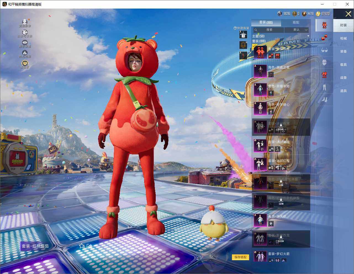Click the share arrow beside the star

[x=89, y=246]
